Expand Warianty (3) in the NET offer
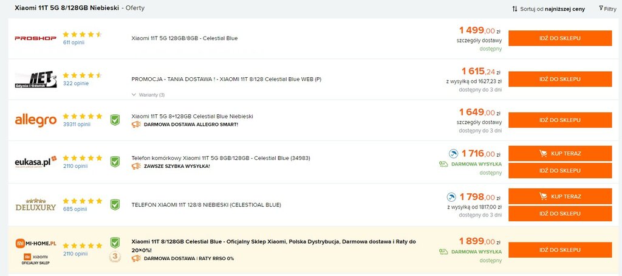Image resolution: width=622 pixels, height=276 pixels. pos(148,95)
